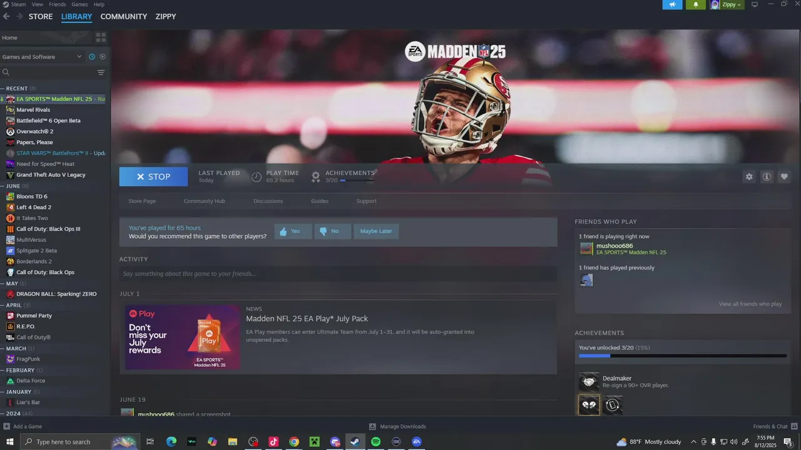Open Manage Downloads icon

(372, 426)
